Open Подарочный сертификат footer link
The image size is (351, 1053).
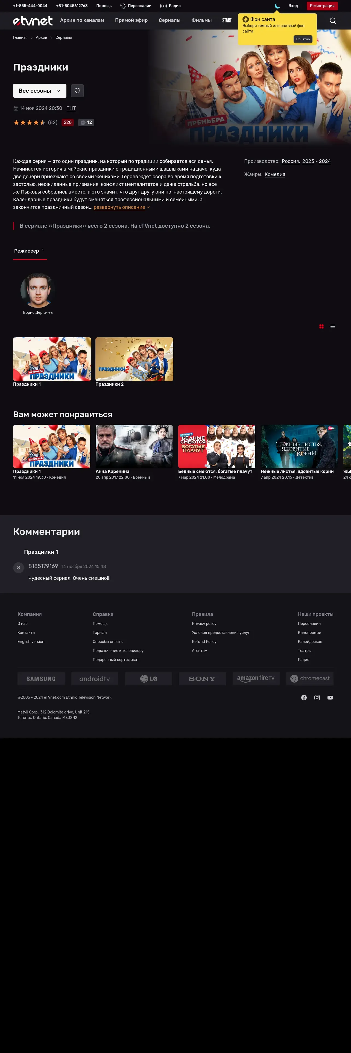pyautogui.click(x=116, y=659)
